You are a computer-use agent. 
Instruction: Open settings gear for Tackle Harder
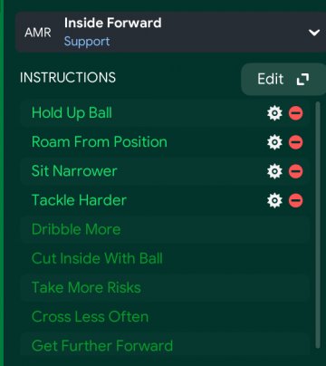pos(274,200)
